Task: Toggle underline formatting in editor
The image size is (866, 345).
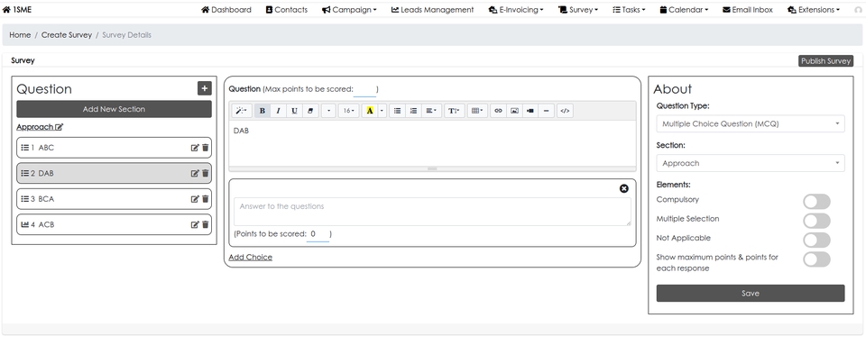Action: pyautogui.click(x=294, y=111)
